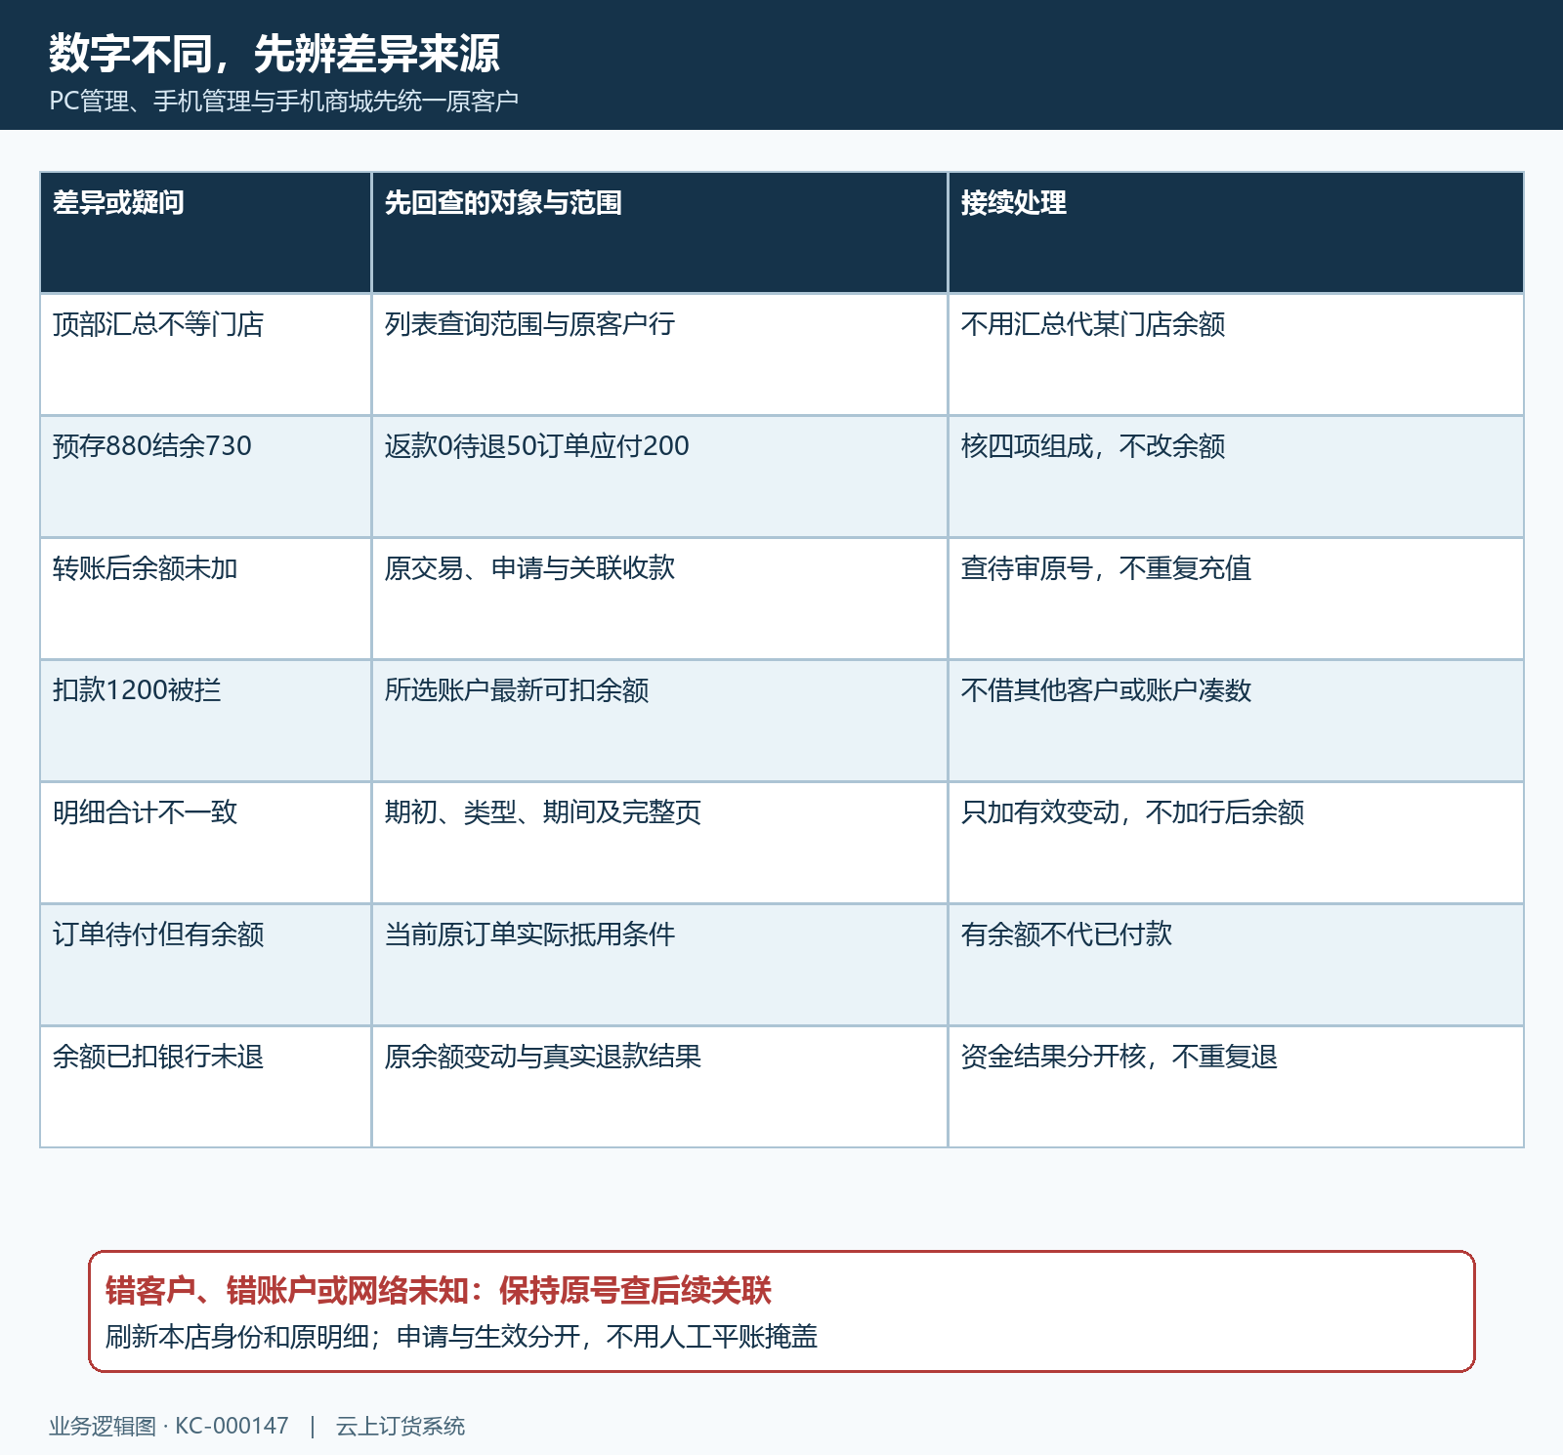Click the cell 顶部汇总不等门店
1563x1455 pixels.
205,354
